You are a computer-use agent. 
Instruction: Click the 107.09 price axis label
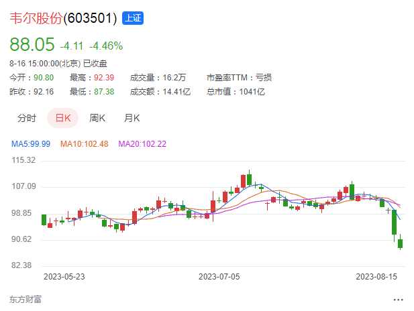tap(23, 186)
